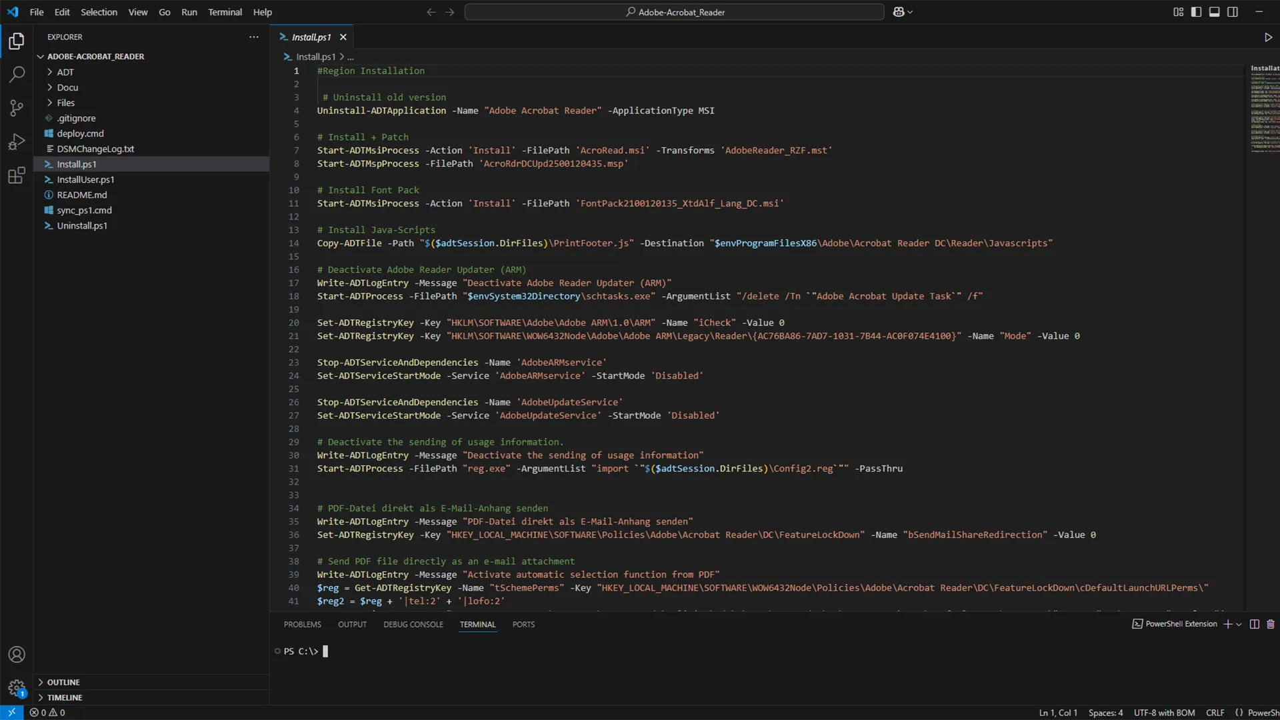Expand the ADT folder

pyautogui.click(x=65, y=72)
